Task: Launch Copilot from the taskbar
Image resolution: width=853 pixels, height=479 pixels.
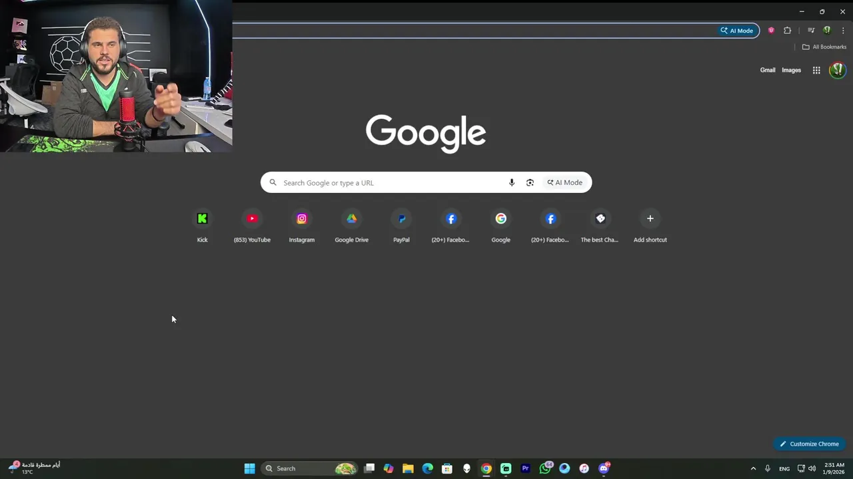Action: point(389,468)
